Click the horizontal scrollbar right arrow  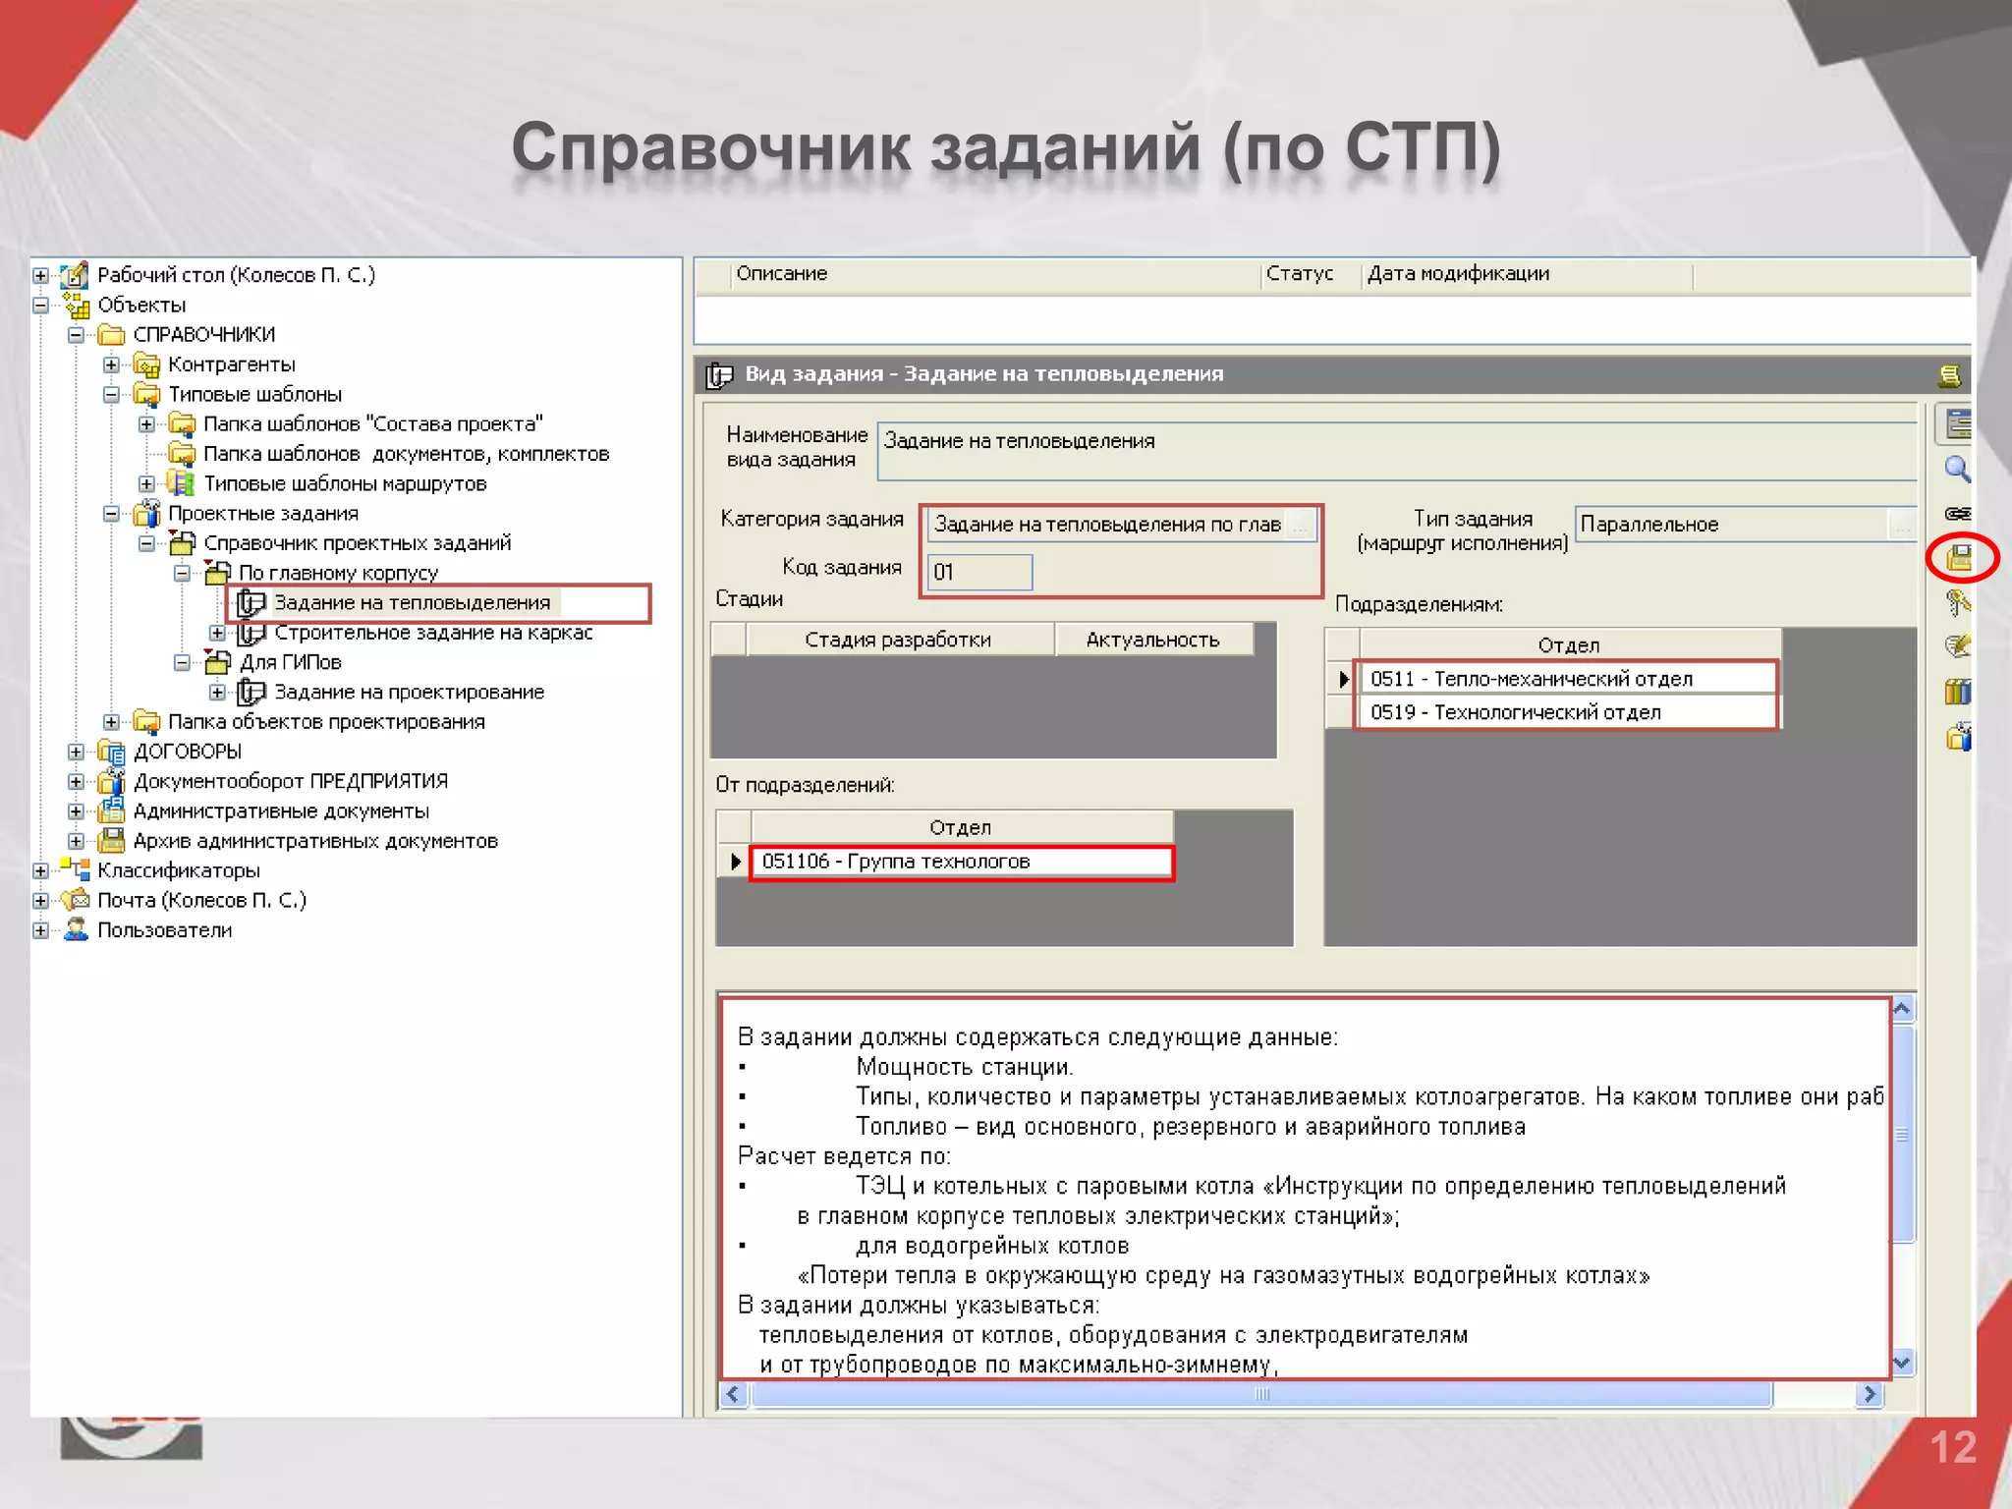coord(1869,1394)
